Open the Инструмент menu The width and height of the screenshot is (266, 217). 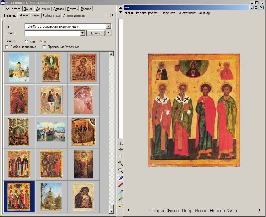pyautogui.click(x=187, y=13)
